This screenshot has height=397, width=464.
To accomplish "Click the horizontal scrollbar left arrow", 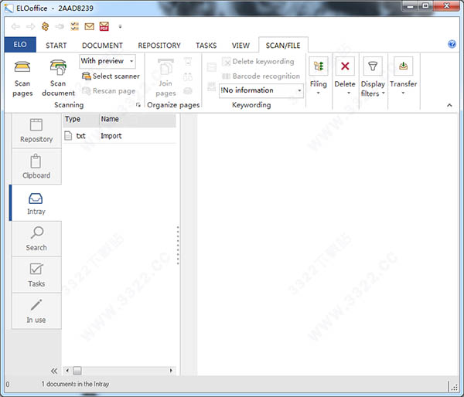I will [x=67, y=371].
